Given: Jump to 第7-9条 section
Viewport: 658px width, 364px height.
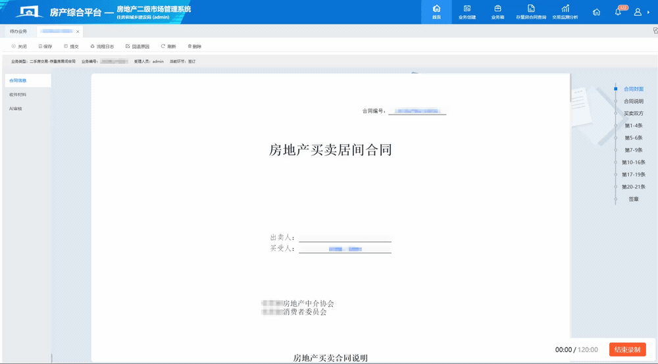Looking at the screenshot, I should coord(633,150).
